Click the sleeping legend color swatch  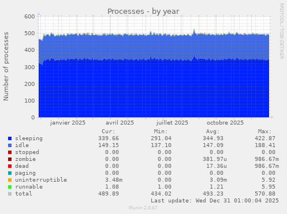tap(10, 138)
